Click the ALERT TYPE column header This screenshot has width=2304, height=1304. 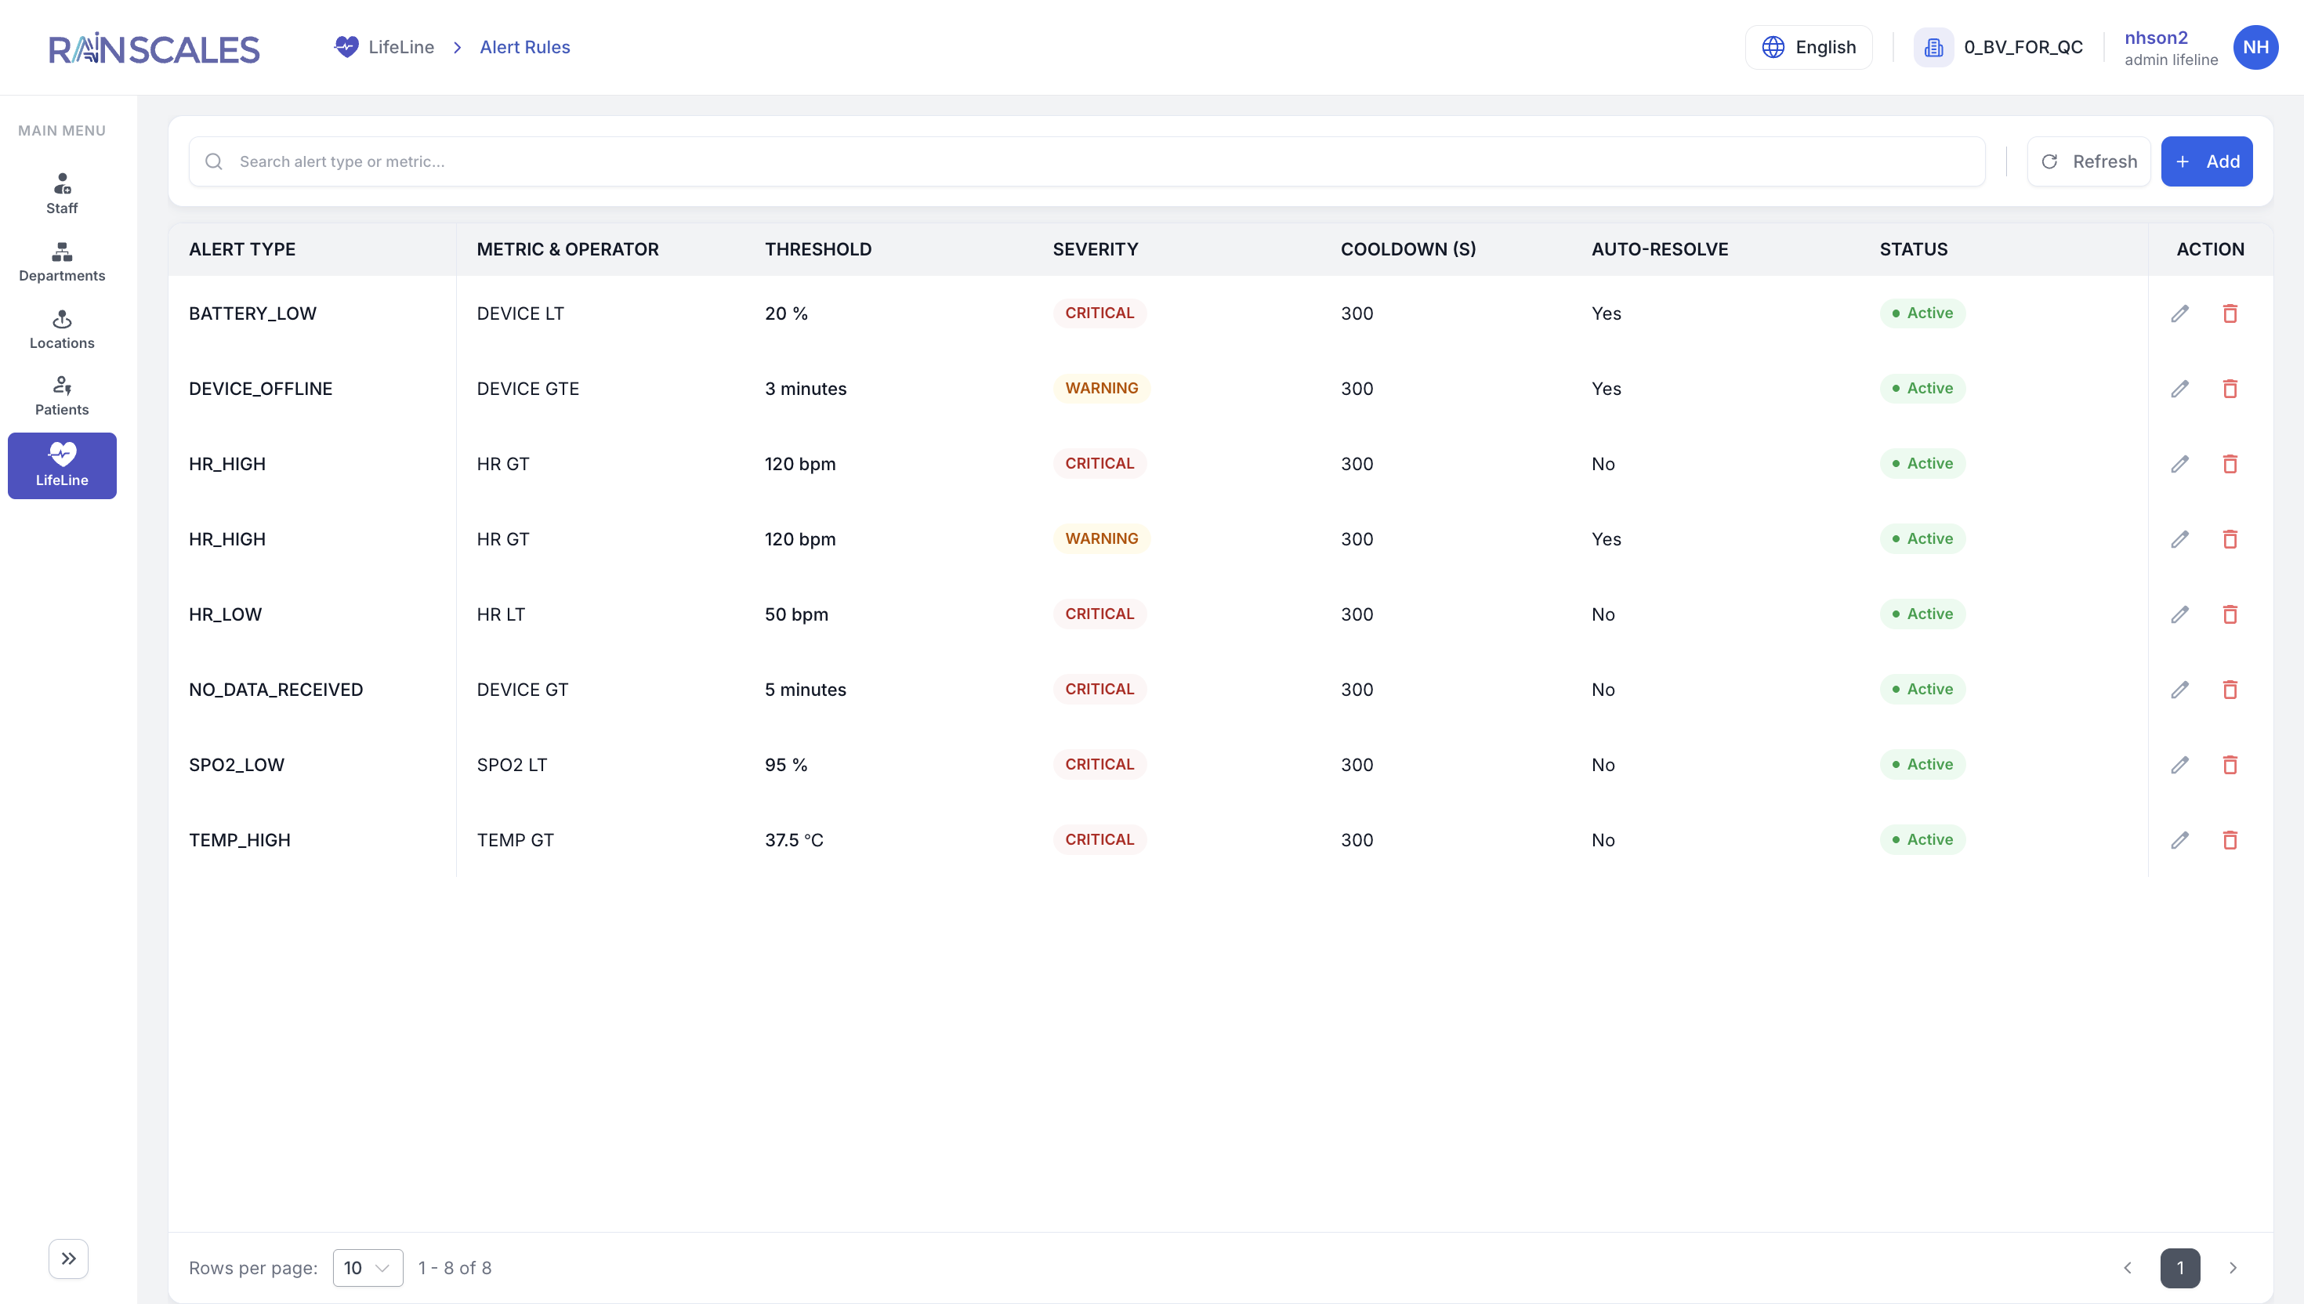point(242,249)
